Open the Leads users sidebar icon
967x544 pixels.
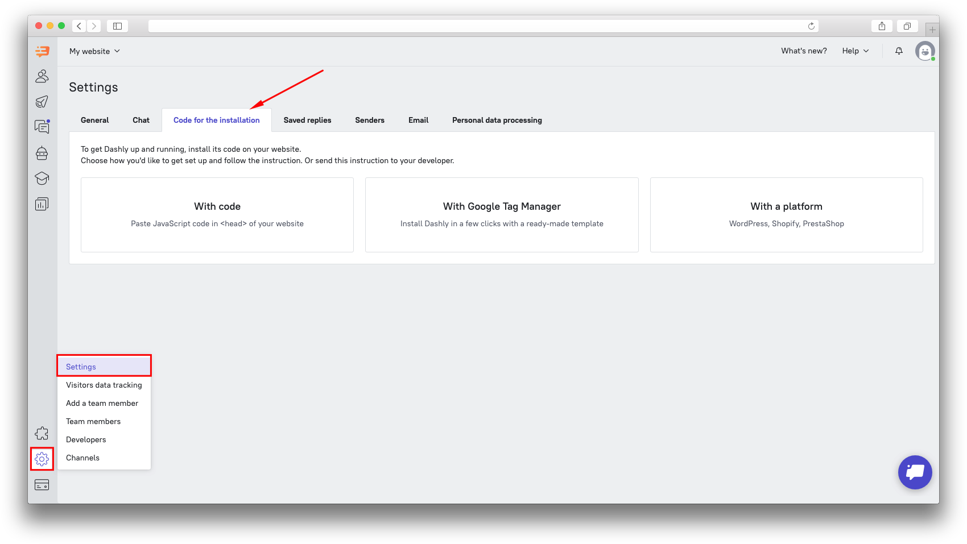[x=42, y=76]
